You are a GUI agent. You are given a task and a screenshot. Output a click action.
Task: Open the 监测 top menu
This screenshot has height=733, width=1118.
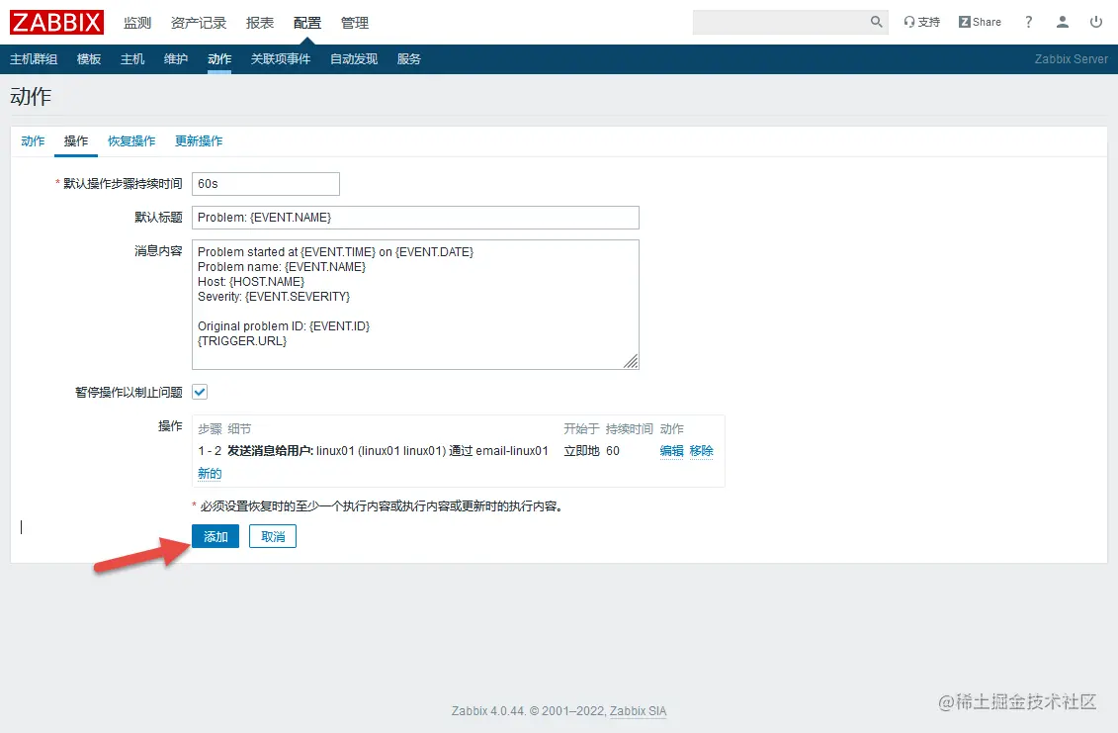136,23
